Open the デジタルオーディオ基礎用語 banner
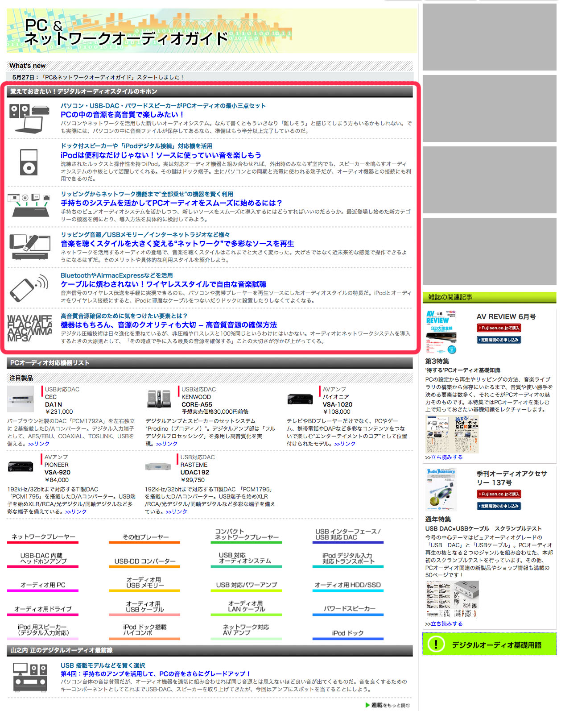Image resolution: width=561 pixels, height=711 pixels. [x=489, y=644]
